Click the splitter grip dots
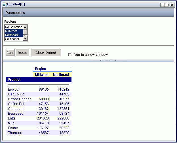This screenshot has height=143, width=177. [108, 60]
